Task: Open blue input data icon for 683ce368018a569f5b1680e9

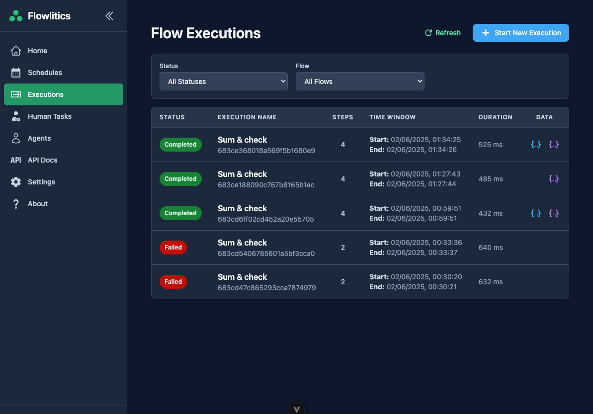Action: click(x=536, y=145)
